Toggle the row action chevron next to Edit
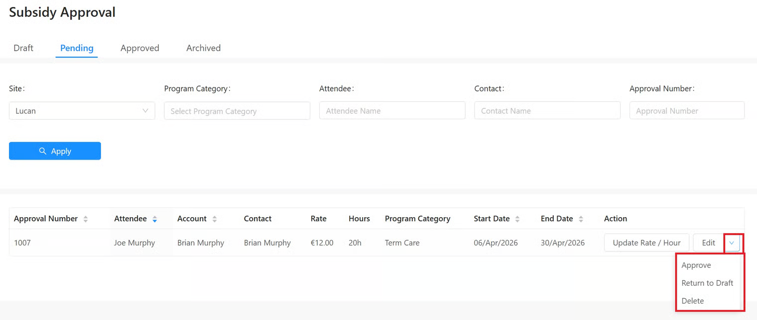757x320 pixels. [732, 243]
